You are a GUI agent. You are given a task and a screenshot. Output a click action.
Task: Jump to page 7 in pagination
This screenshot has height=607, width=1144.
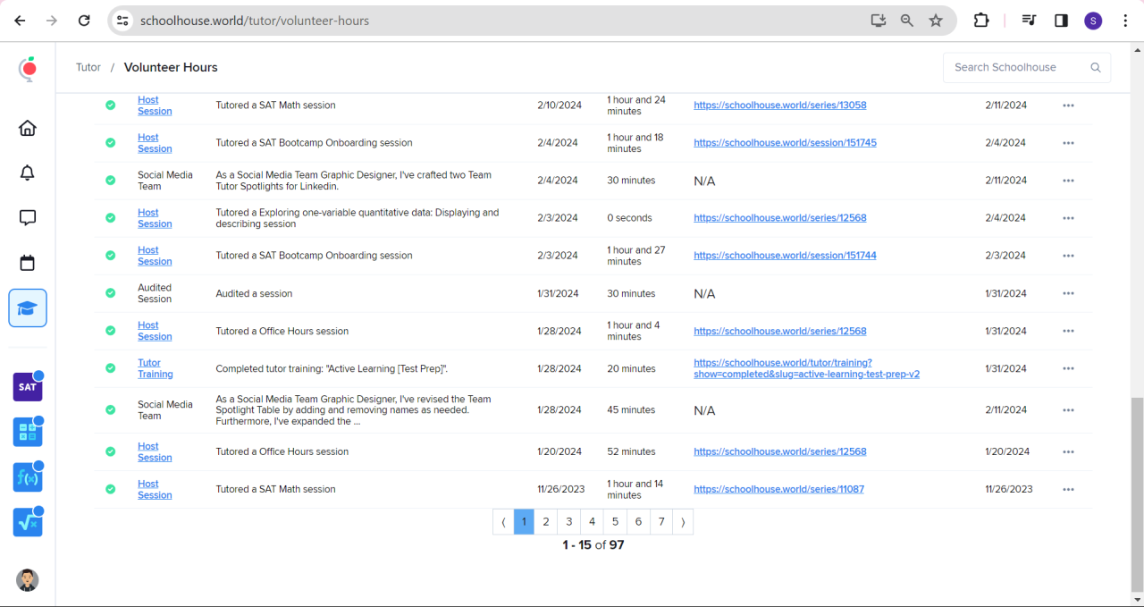click(660, 522)
